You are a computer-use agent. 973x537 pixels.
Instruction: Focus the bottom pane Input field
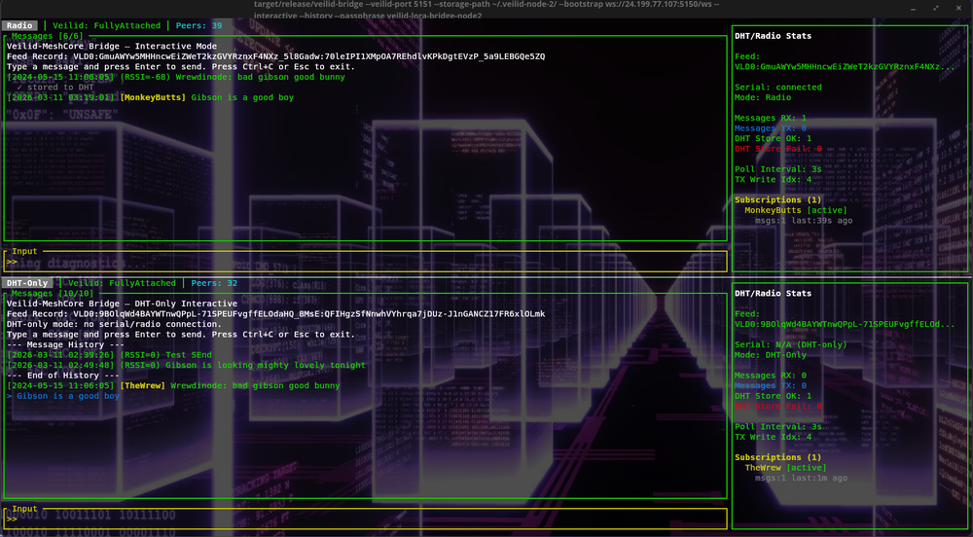click(x=365, y=519)
